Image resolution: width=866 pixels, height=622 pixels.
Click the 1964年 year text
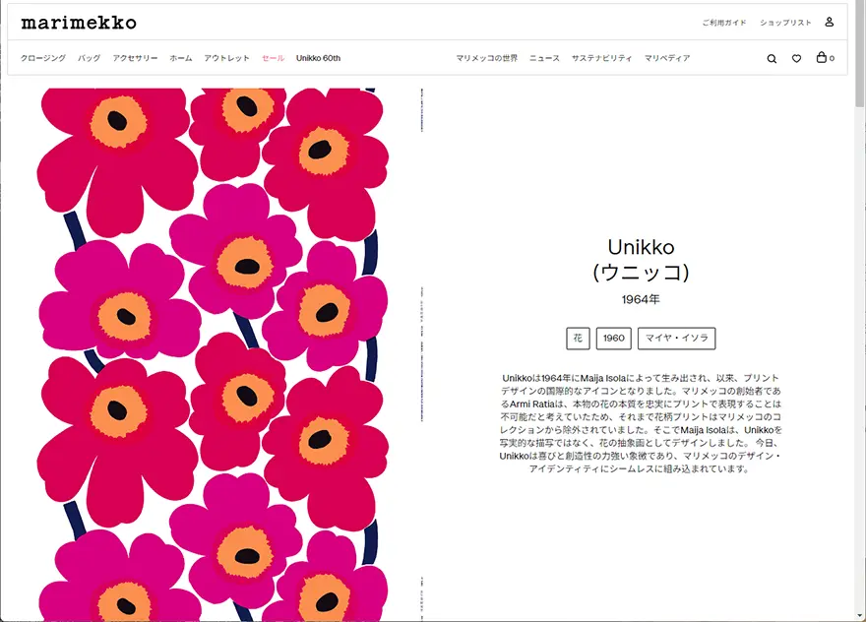click(x=641, y=299)
